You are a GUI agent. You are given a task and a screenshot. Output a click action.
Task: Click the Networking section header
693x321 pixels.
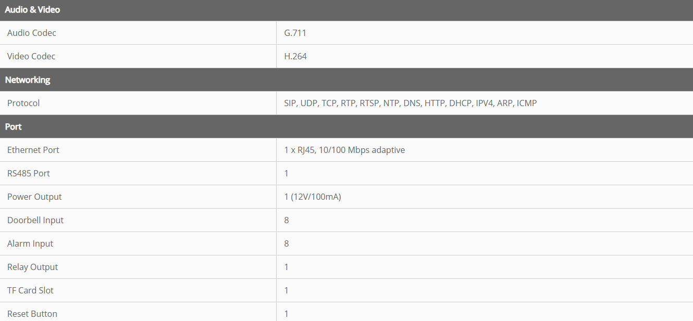coord(28,80)
